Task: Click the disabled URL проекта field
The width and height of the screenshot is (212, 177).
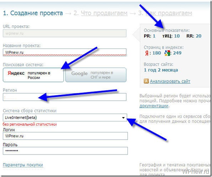Action: tap(65, 33)
